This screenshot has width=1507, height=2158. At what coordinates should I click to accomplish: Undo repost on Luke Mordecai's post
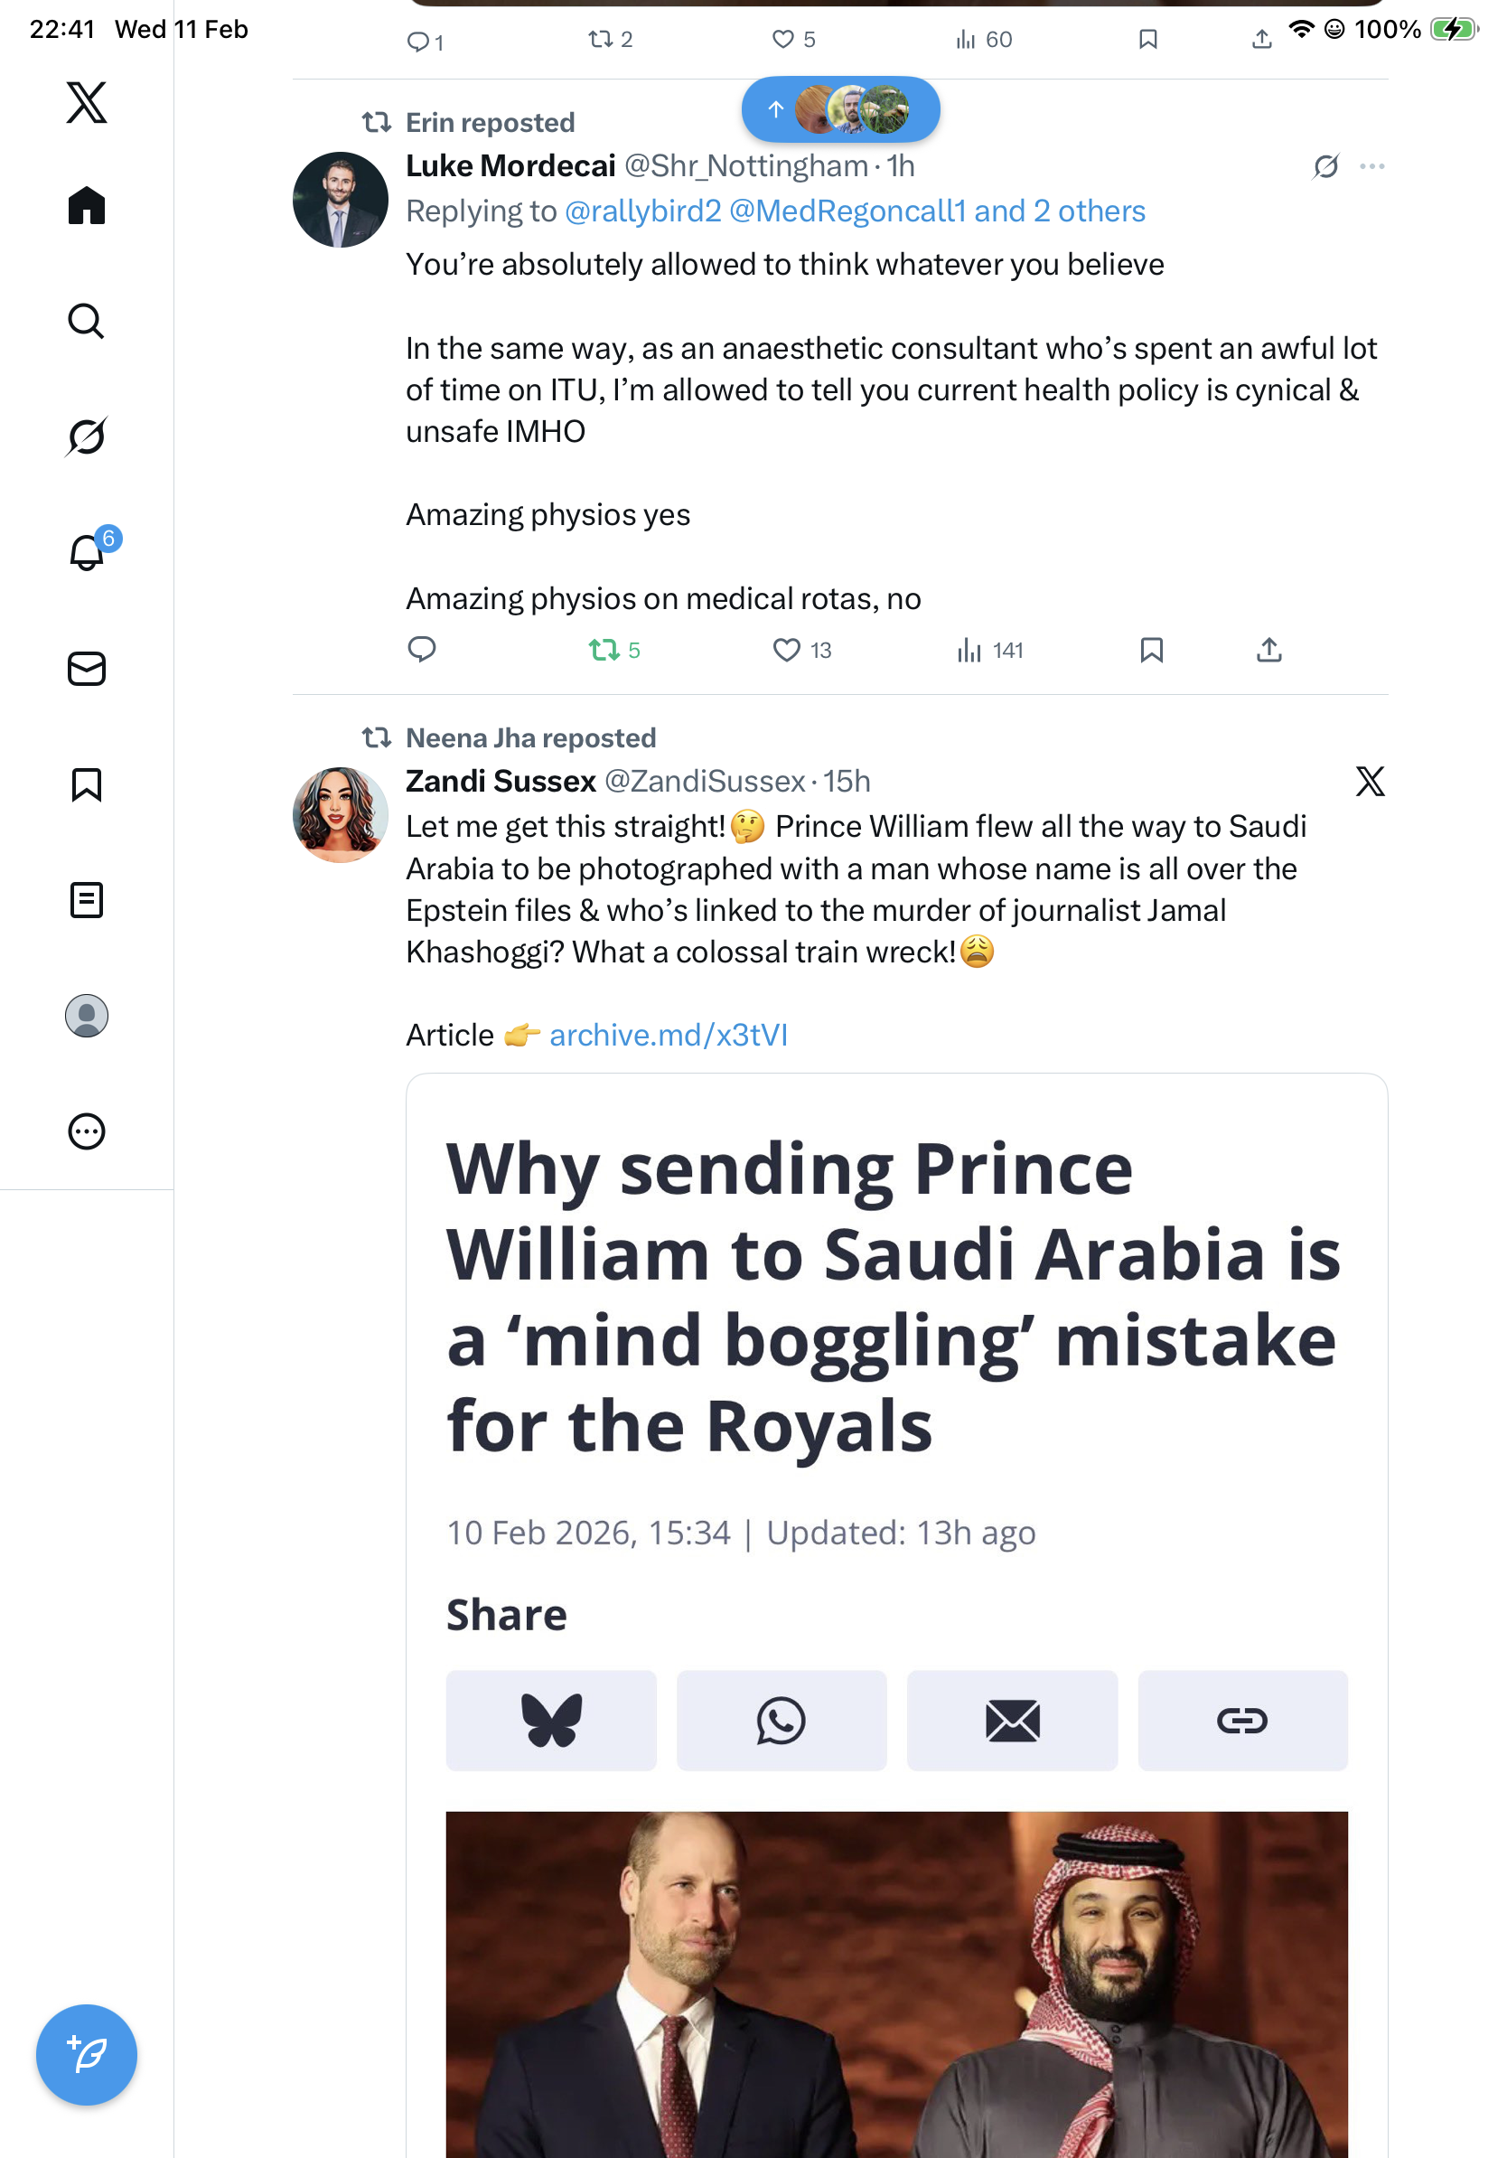pyautogui.click(x=604, y=650)
